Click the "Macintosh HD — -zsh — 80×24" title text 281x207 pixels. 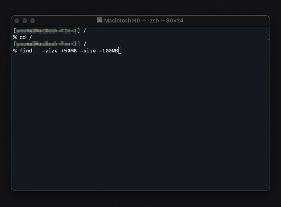point(143,21)
